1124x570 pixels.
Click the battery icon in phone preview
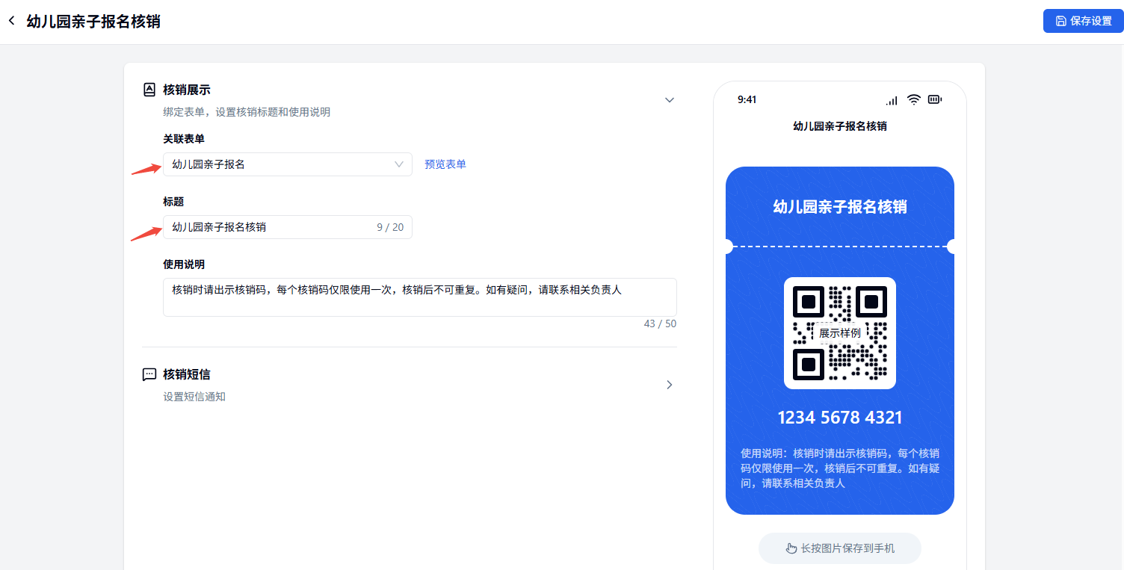[935, 99]
